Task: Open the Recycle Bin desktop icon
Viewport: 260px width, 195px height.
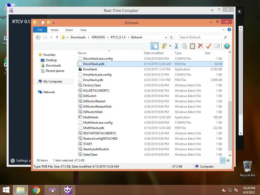Action: [x=247, y=169]
